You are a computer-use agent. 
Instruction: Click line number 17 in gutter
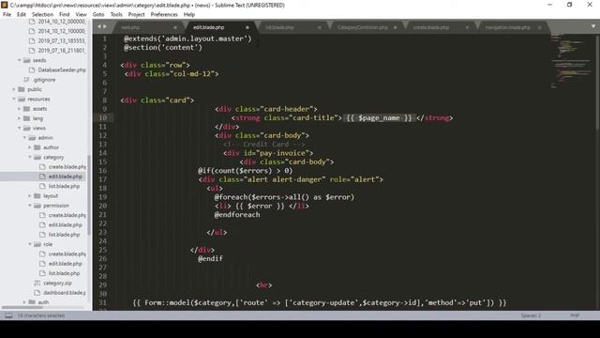102,179
